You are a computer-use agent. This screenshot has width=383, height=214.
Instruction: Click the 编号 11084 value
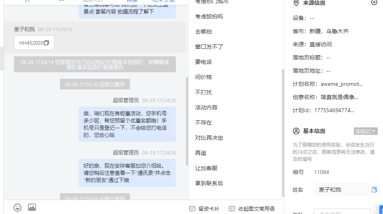(x=321, y=172)
